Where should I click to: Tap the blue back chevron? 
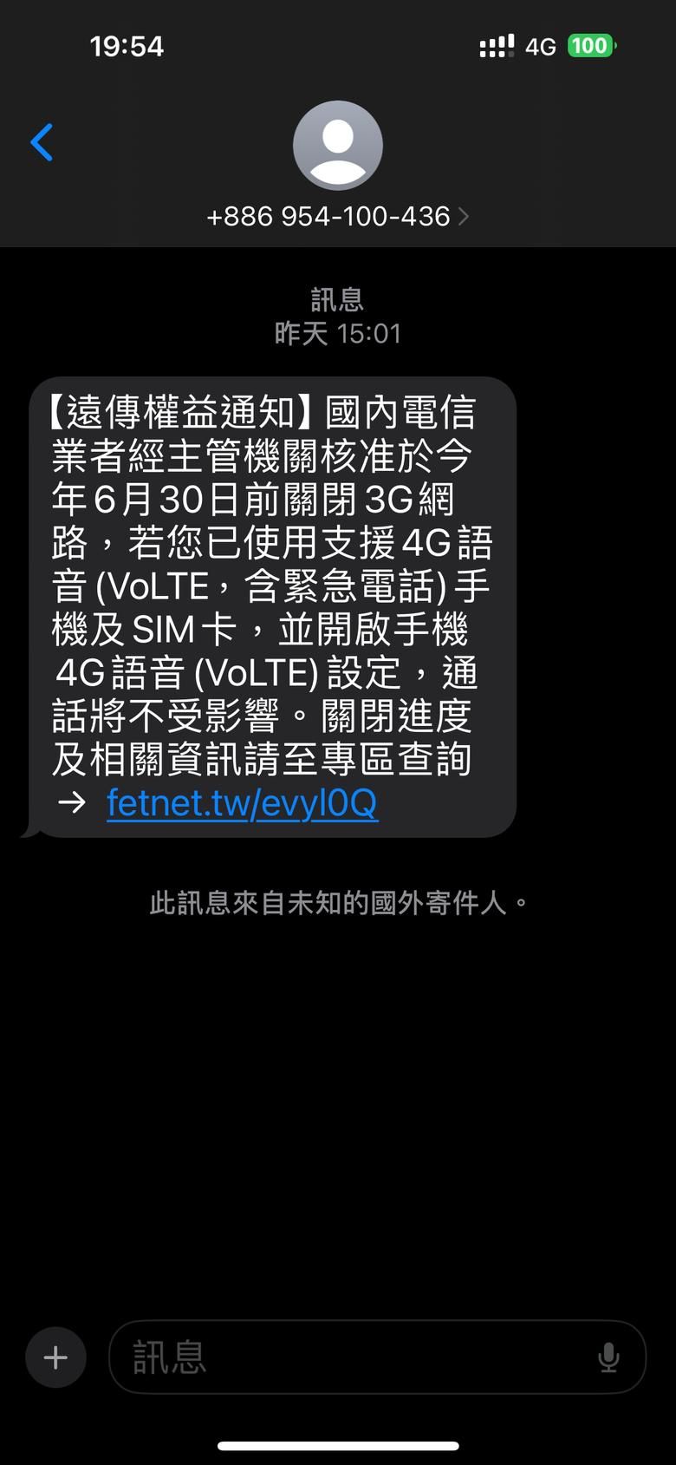42,142
